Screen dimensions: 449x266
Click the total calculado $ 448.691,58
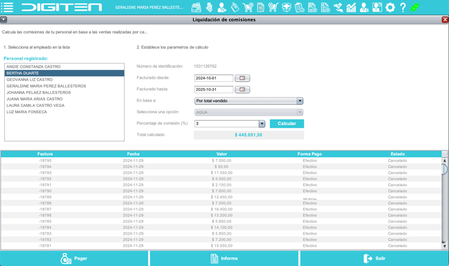tap(248, 135)
